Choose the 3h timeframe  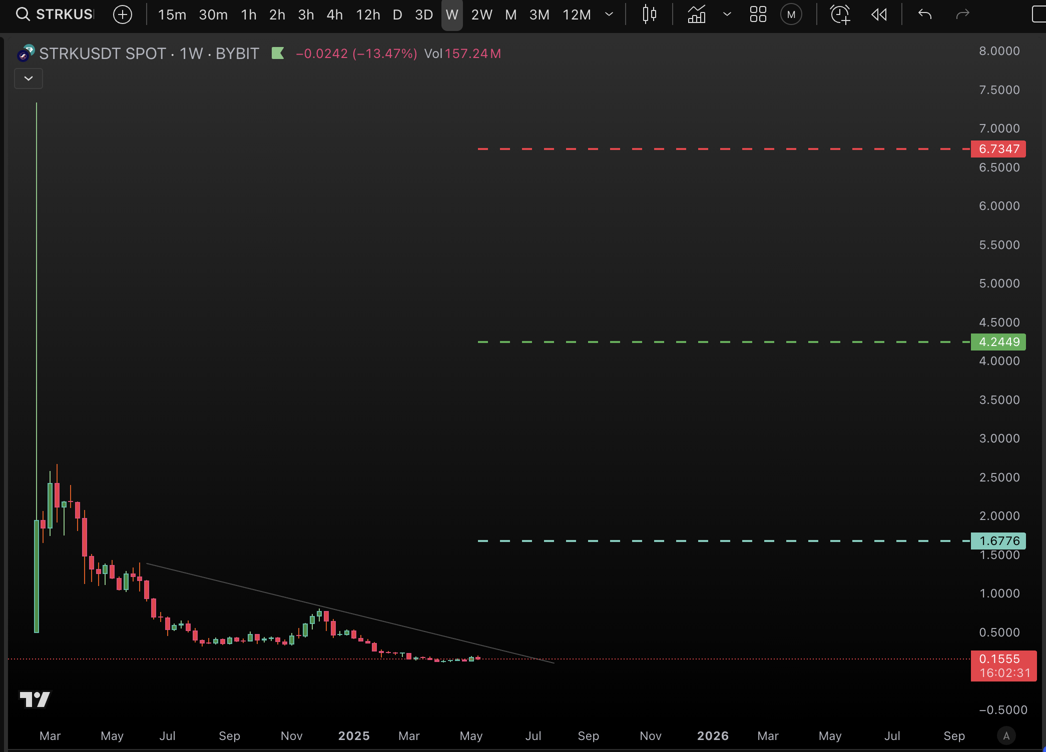coord(306,14)
